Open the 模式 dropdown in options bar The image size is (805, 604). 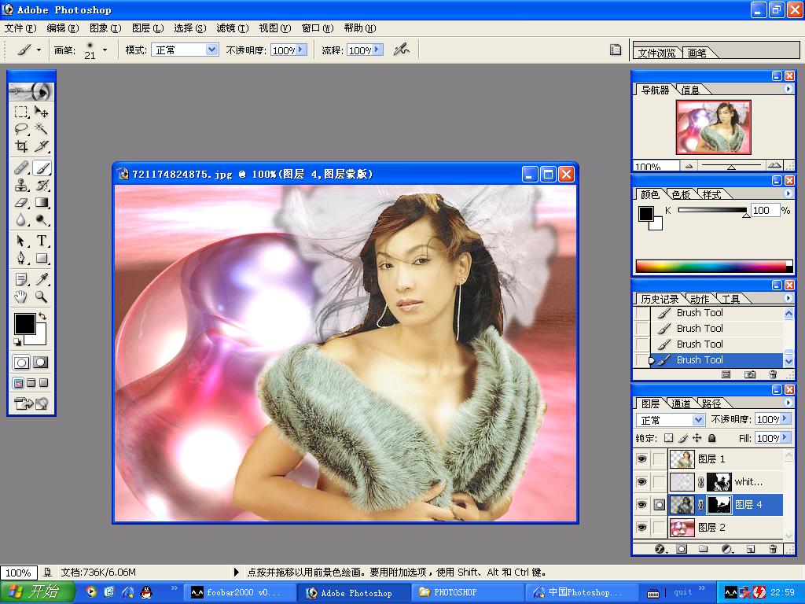click(x=211, y=50)
